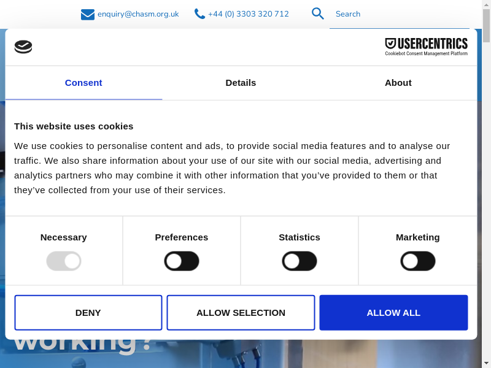The image size is (491, 368).
Task: Click the scrollbar down arrow
Action: 486,362
